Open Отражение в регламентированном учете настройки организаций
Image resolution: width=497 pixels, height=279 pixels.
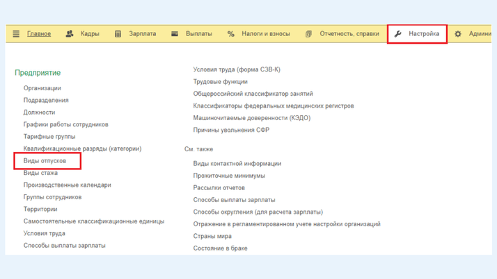(x=287, y=224)
